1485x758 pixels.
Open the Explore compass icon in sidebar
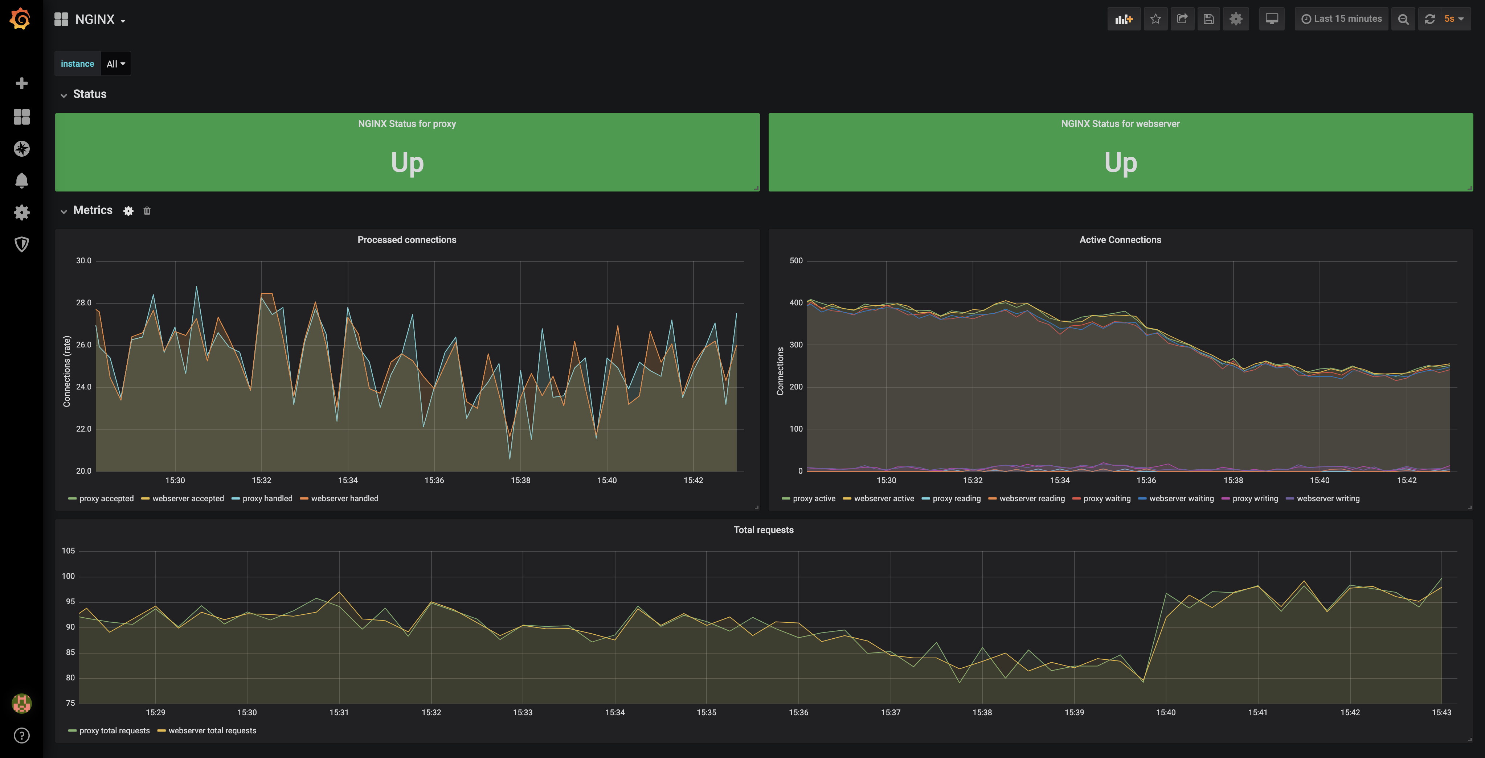click(21, 149)
